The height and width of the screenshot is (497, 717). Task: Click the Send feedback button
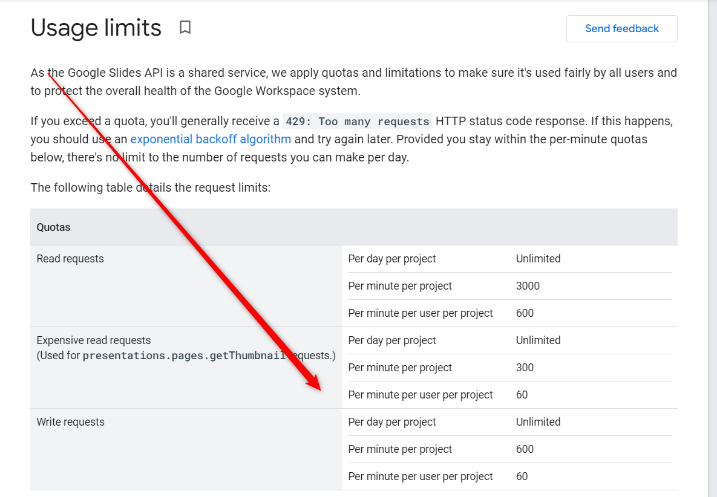(621, 29)
